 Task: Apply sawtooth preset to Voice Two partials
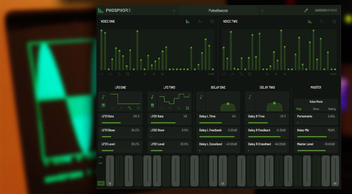click(224, 74)
